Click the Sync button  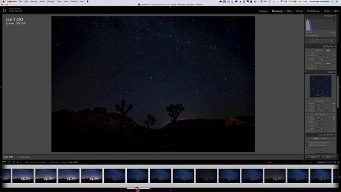pos(314,157)
